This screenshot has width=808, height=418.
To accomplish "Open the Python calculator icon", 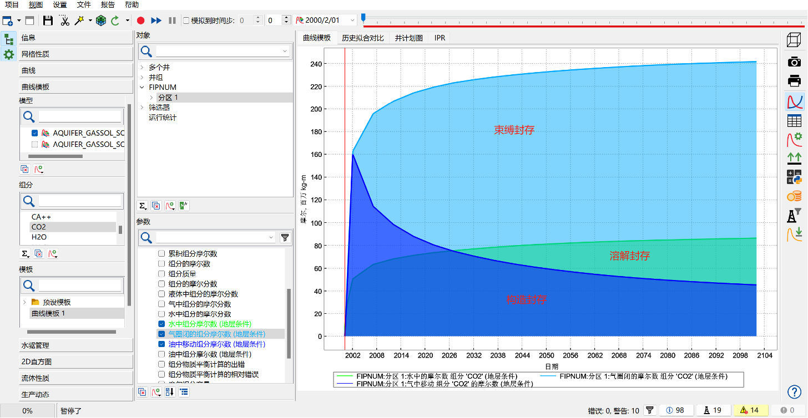I will pyautogui.click(x=795, y=177).
